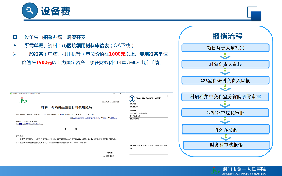Open the 内容阅读记录(213) link
Viewport: 282px width, 176px height.
point(92,118)
